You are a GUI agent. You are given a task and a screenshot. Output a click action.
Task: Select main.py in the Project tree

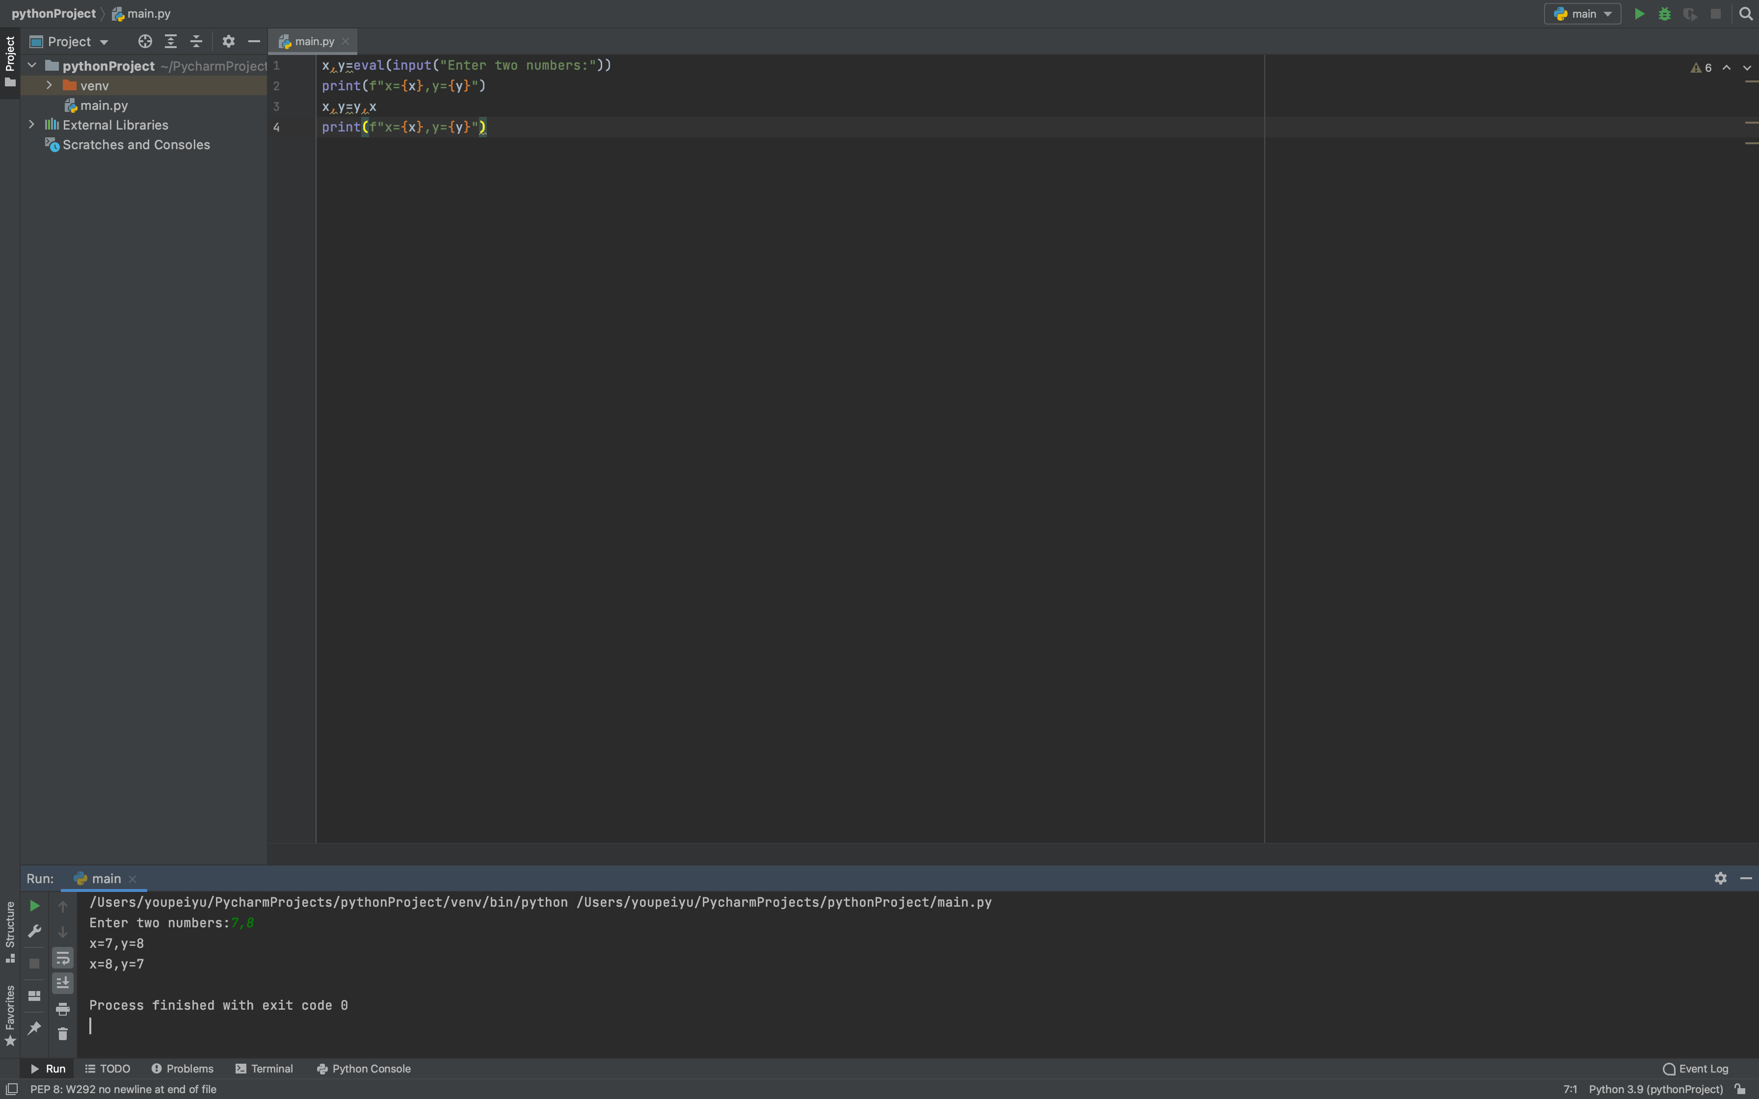[x=104, y=105]
